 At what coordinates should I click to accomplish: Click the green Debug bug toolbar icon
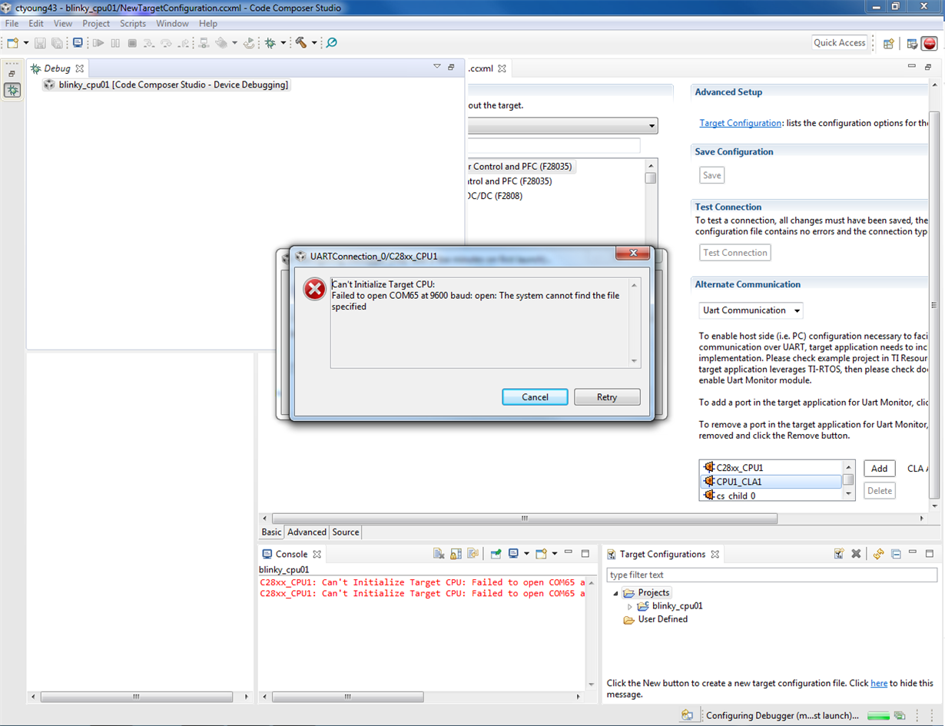click(x=270, y=43)
